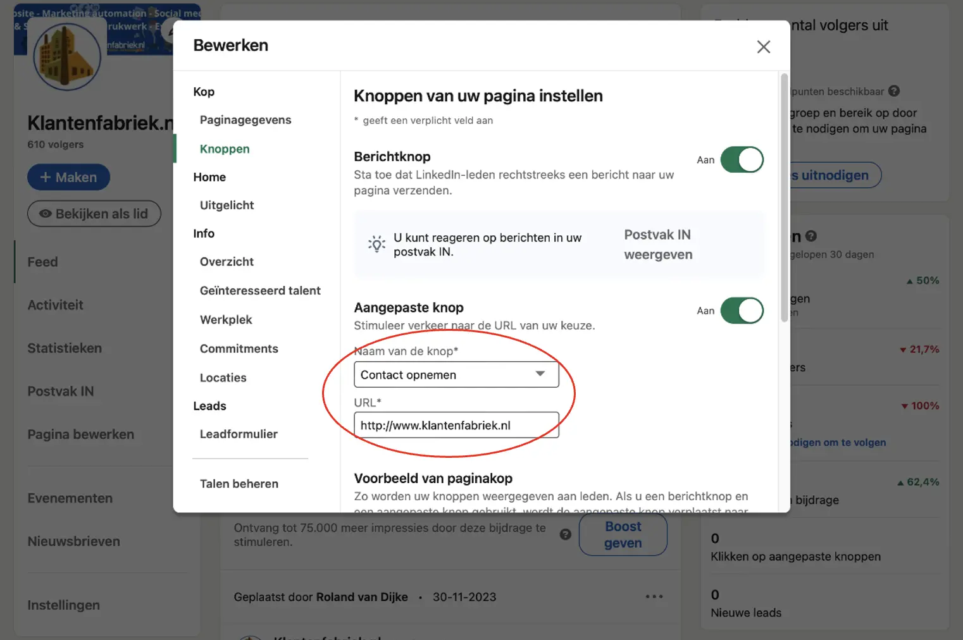This screenshot has width=963, height=640.
Task: Click the 62,4% increase indicator
Action: click(918, 482)
